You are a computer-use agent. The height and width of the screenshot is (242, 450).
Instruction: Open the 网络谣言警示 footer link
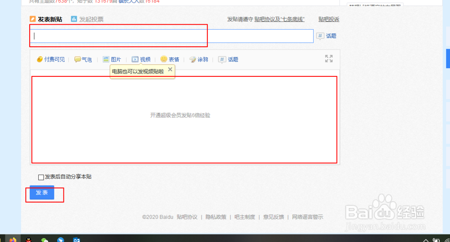click(x=308, y=217)
